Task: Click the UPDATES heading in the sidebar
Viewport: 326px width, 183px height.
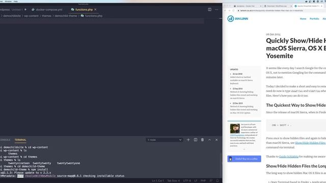Action: (234, 70)
